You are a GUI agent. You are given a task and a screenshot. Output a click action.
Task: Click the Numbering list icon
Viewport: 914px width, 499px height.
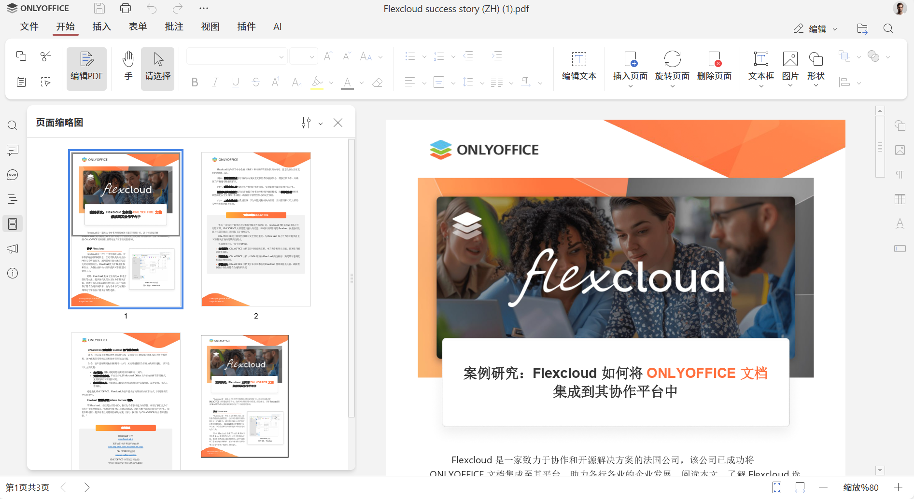(x=439, y=56)
